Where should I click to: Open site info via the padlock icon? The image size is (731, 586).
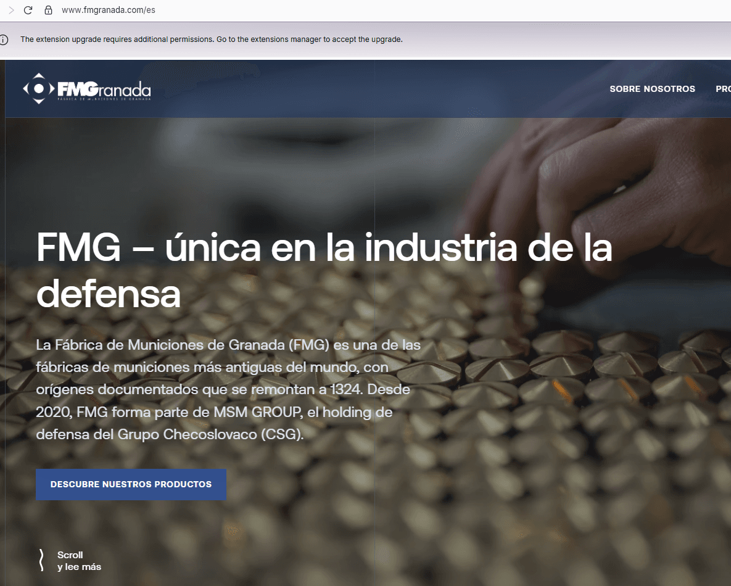point(48,10)
